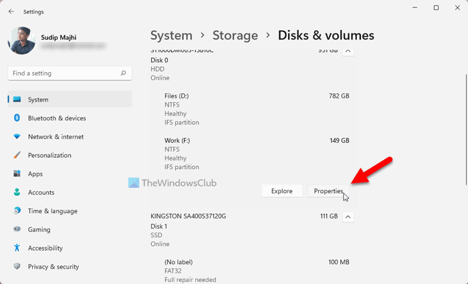Open Properties for Work (F:) volume
The height and width of the screenshot is (284, 468).
pos(328,191)
